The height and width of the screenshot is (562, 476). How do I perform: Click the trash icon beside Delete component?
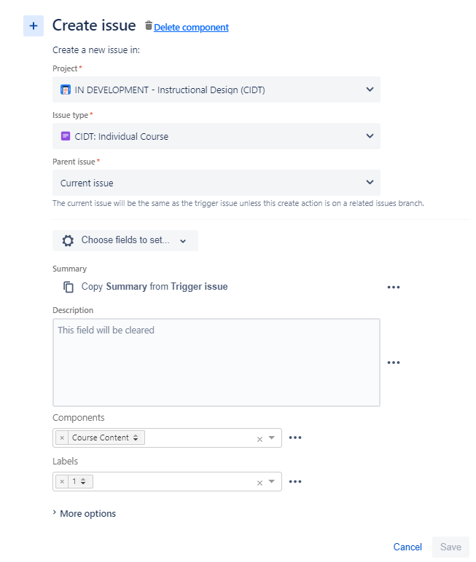pos(149,25)
